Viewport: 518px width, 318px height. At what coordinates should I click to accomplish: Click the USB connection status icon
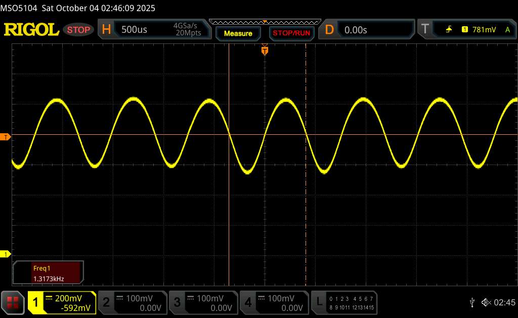pos(472,302)
